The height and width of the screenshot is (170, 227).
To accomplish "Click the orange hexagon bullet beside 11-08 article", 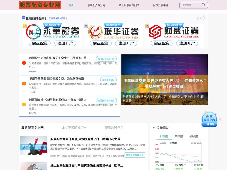I will (24, 83).
